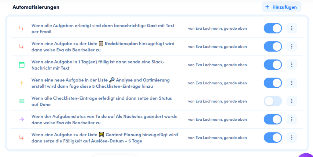Open three-dot menu for guest email automation
Screen dimensions: 313x157
pyautogui.click(x=292, y=28)
